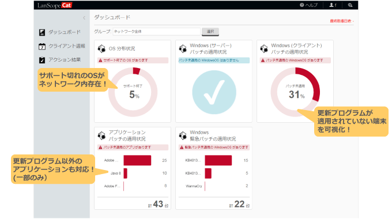Screen dimensions: 392x219
Task: Open the user account icon
Action: point(331,5)
